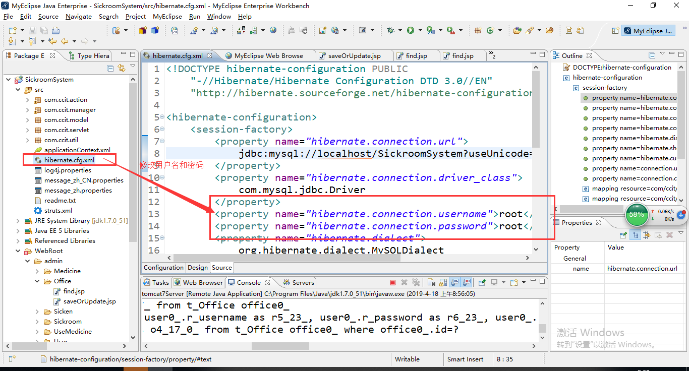Image resolution: width=689 pixels, height=371 pixels.
Task: Open the Debug dropdown arrow
Action: coord(399,31)
